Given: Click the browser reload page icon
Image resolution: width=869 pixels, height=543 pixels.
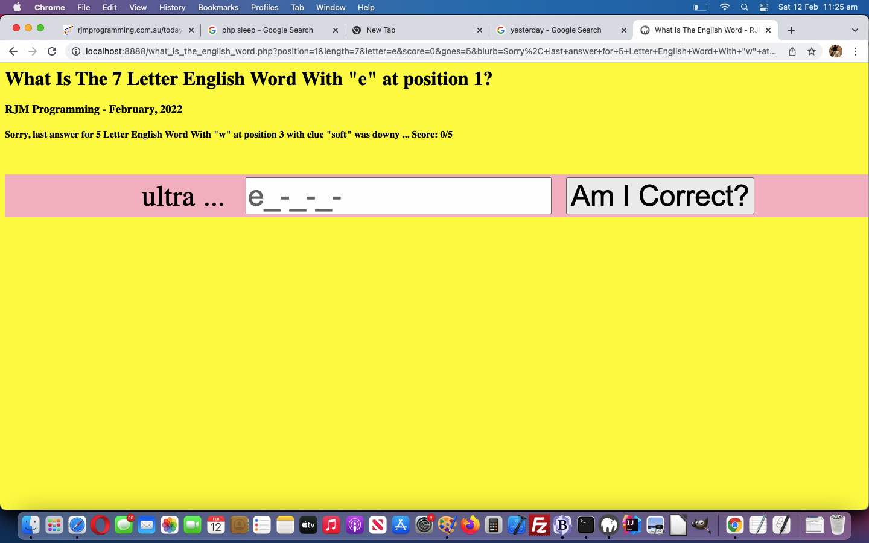Looking at the screenshot, I should (x=52, y=51).
